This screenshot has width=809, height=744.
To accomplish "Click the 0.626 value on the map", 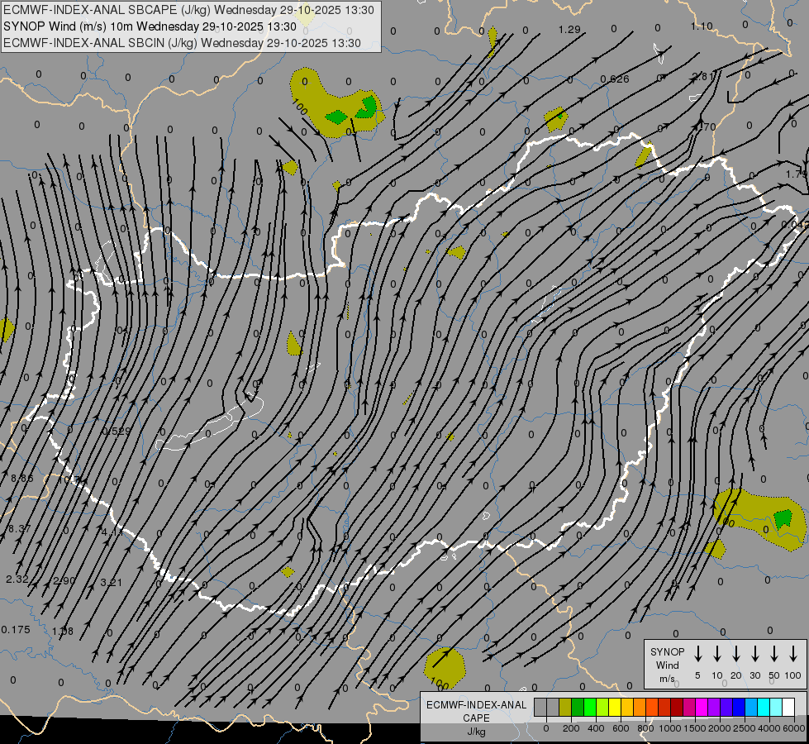I will coord(615,79).
